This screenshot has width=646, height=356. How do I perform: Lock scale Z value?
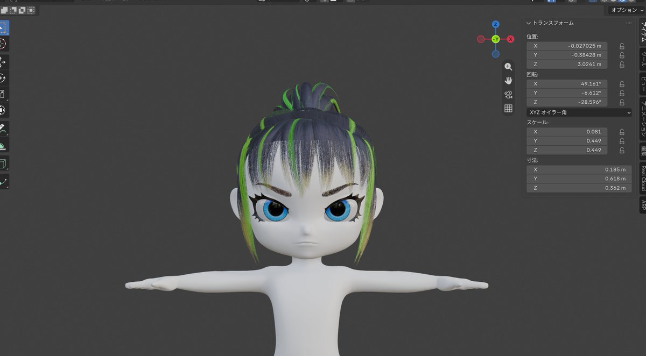(622, 150)
